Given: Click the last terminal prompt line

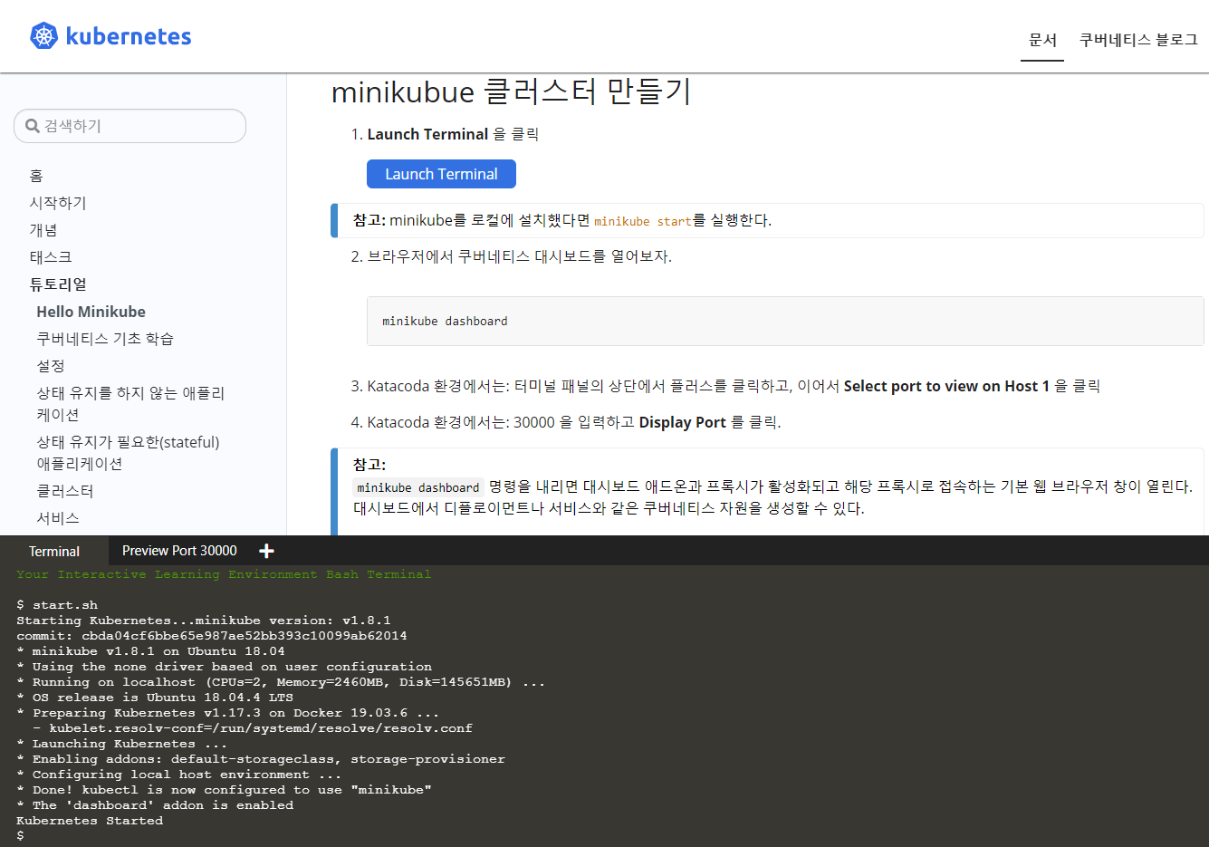Looking at the screenshot, I should click(x=20, y=836).
